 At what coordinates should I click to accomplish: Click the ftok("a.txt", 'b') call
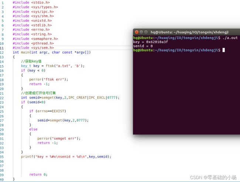click(x=64, y=66)
